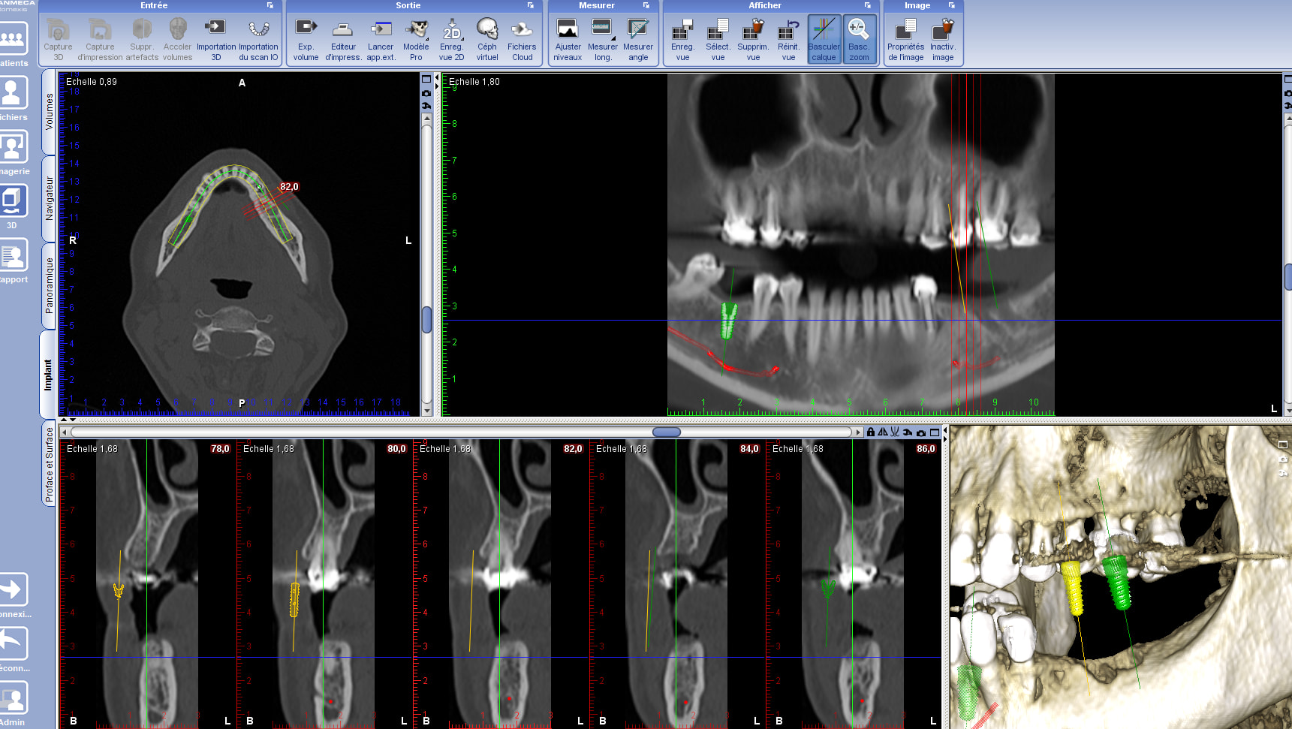Click camera snapshot icon above cross-sections
Screen dimensions: 1292x729
tap(921, 432)
